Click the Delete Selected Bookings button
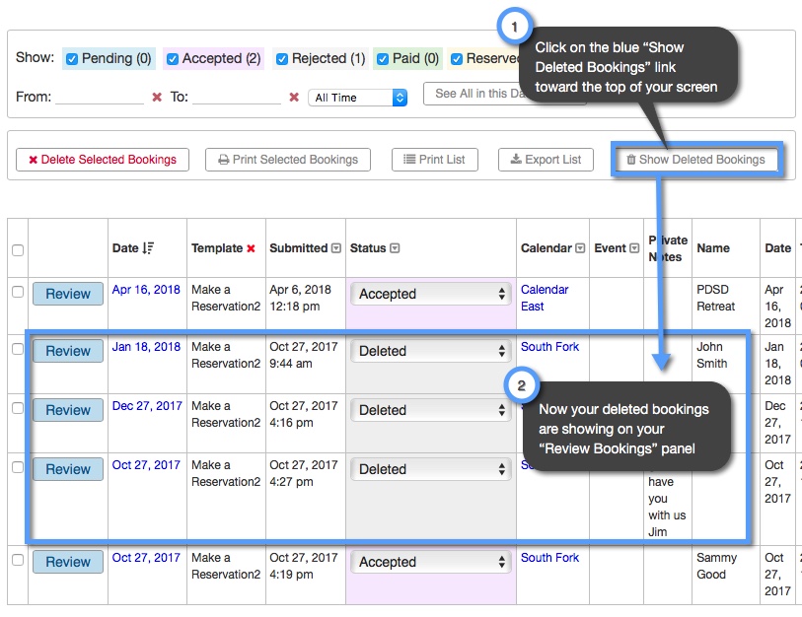802x617 pixels. pos(102,159)
